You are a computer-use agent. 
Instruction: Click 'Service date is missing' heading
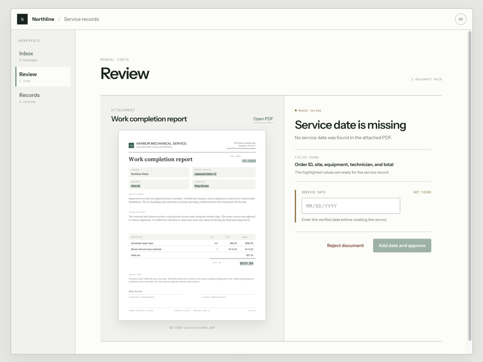coord(350,125)
